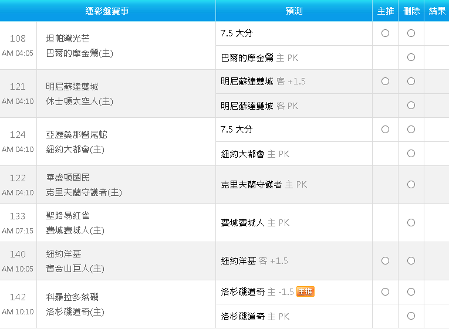The width and height of the screenshot is (449, 329).
Task: Click team name 休士頓太空人(主)
Action: click(x=80, y=101)
